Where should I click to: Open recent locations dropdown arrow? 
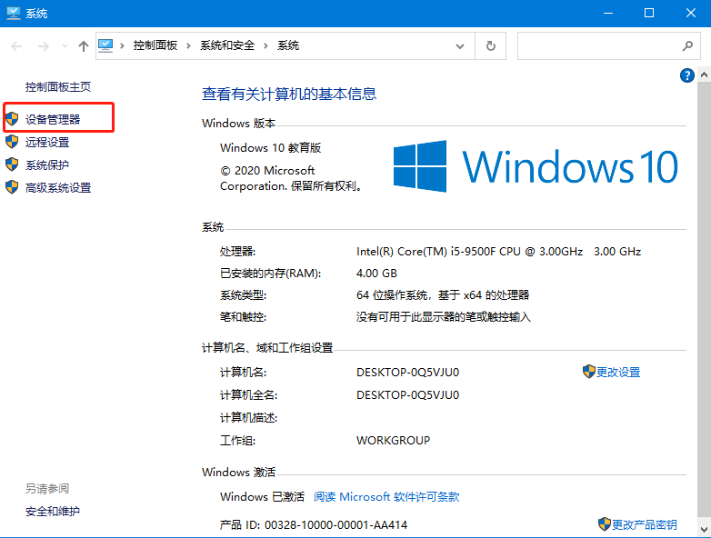click(x=65, y=45)
